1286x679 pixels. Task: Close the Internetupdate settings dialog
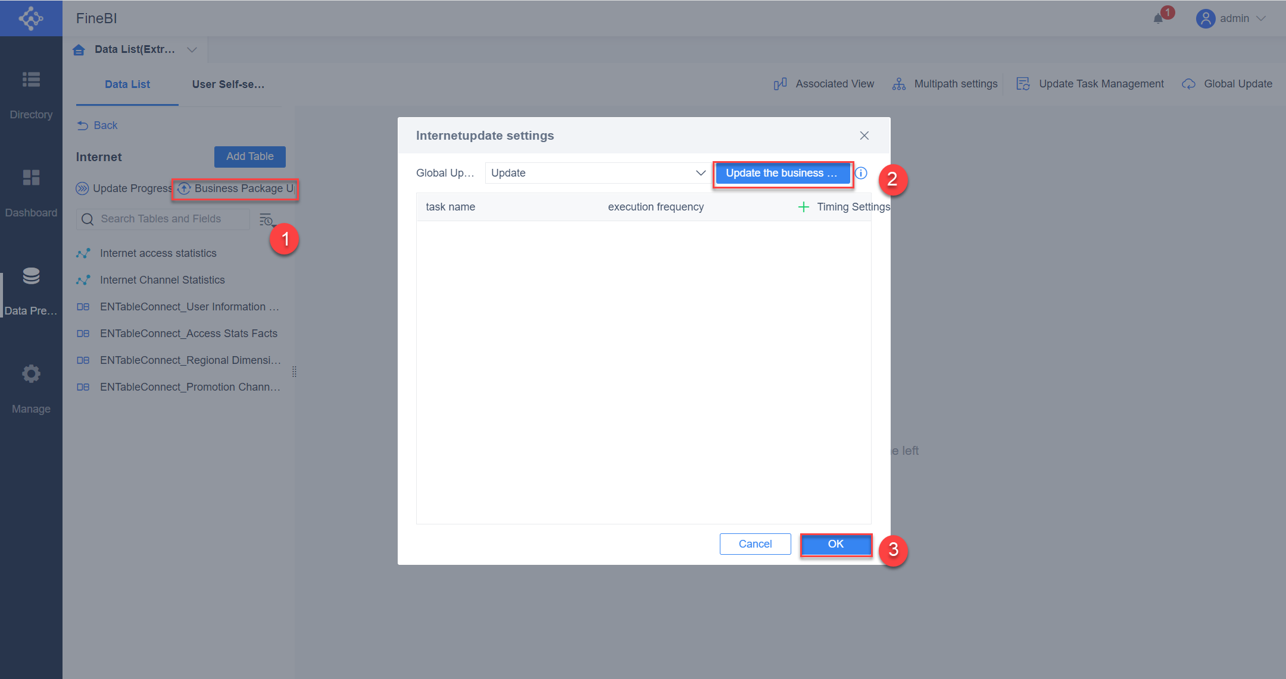pos(864,136)
